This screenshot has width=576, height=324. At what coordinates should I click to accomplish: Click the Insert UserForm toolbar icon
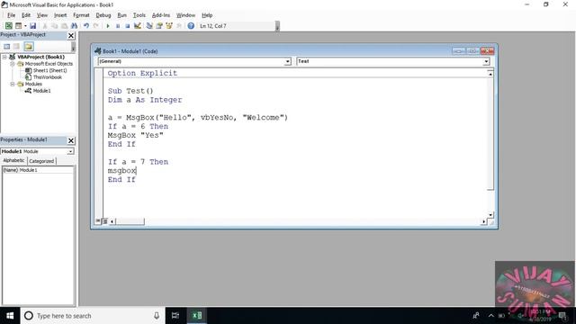(x=18, y=26)
